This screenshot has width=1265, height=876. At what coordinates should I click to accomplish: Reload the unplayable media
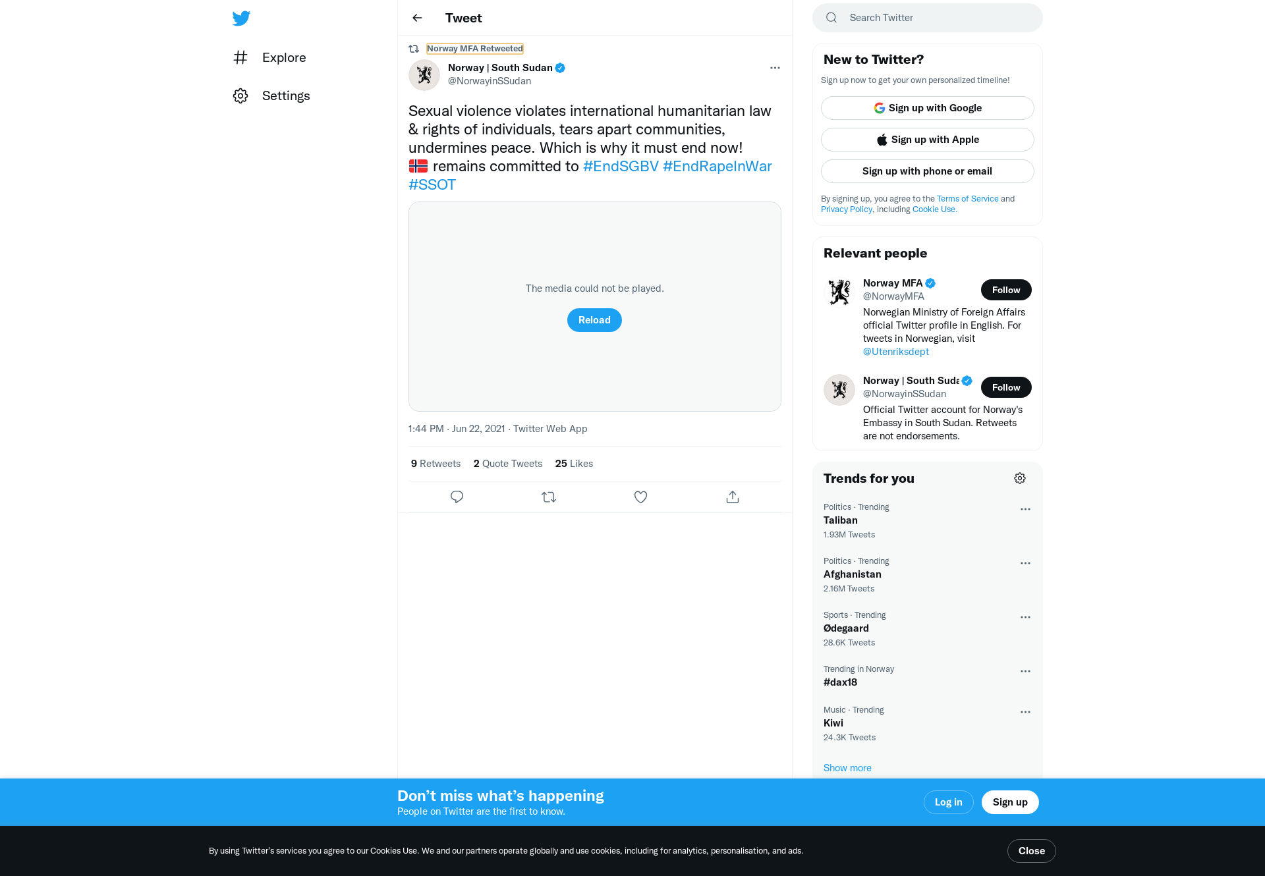594,320
